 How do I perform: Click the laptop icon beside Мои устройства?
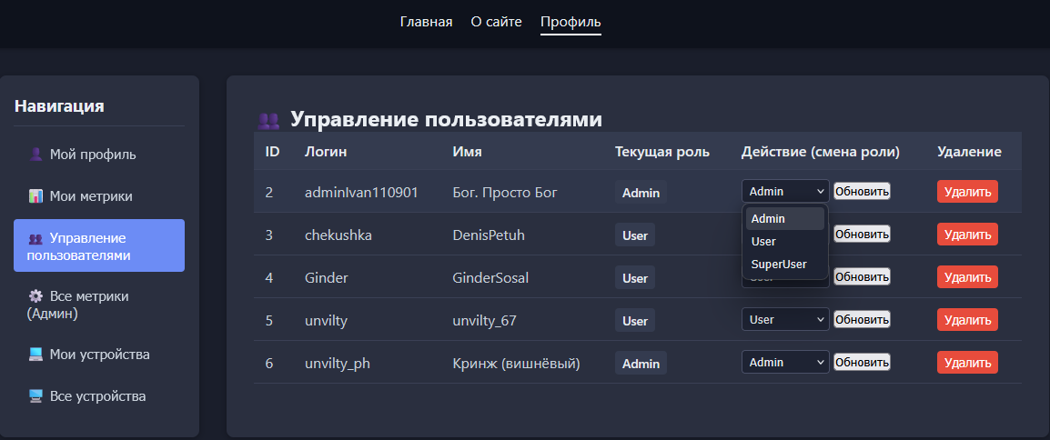(x=36, y=355)
